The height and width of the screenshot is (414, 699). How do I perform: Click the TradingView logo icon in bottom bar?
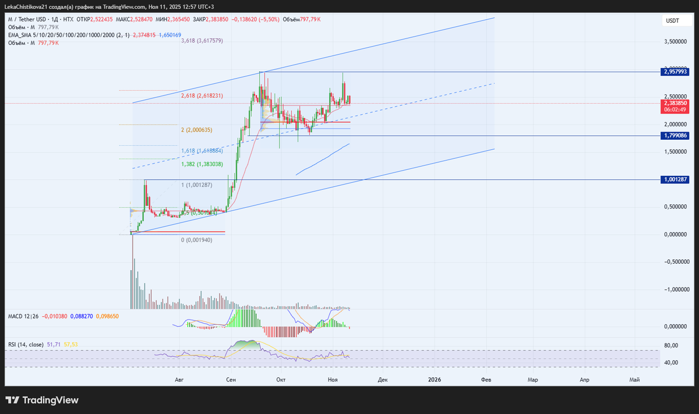point(13,400)
